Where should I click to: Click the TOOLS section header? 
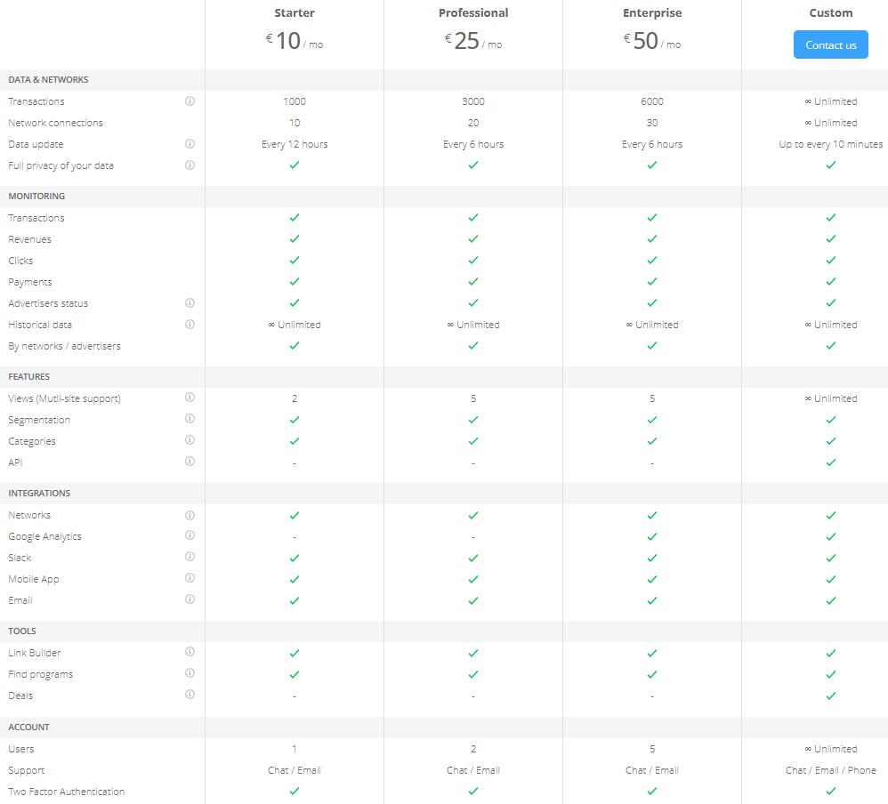click(22, 631)
